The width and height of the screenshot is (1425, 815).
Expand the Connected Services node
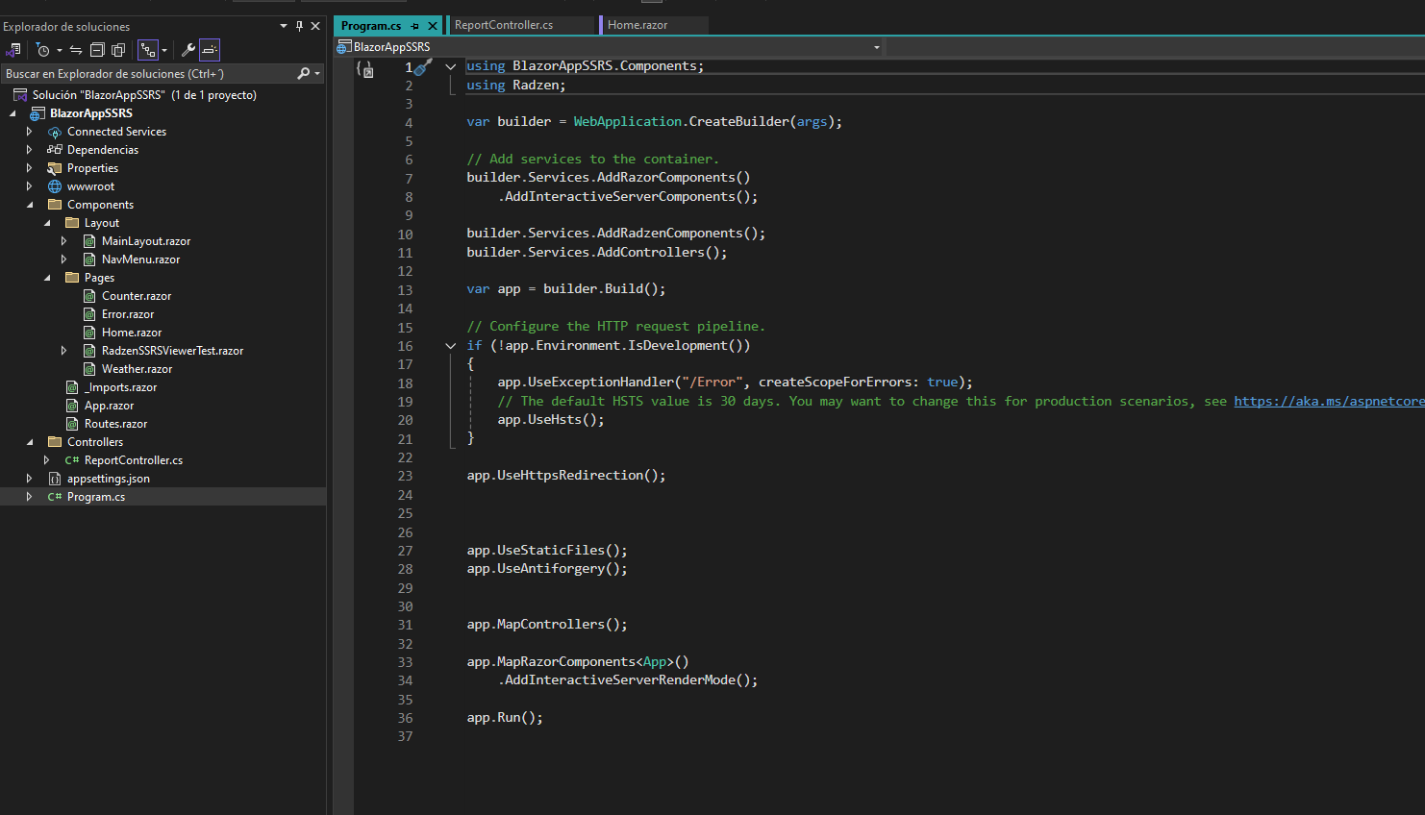point(29,132)
